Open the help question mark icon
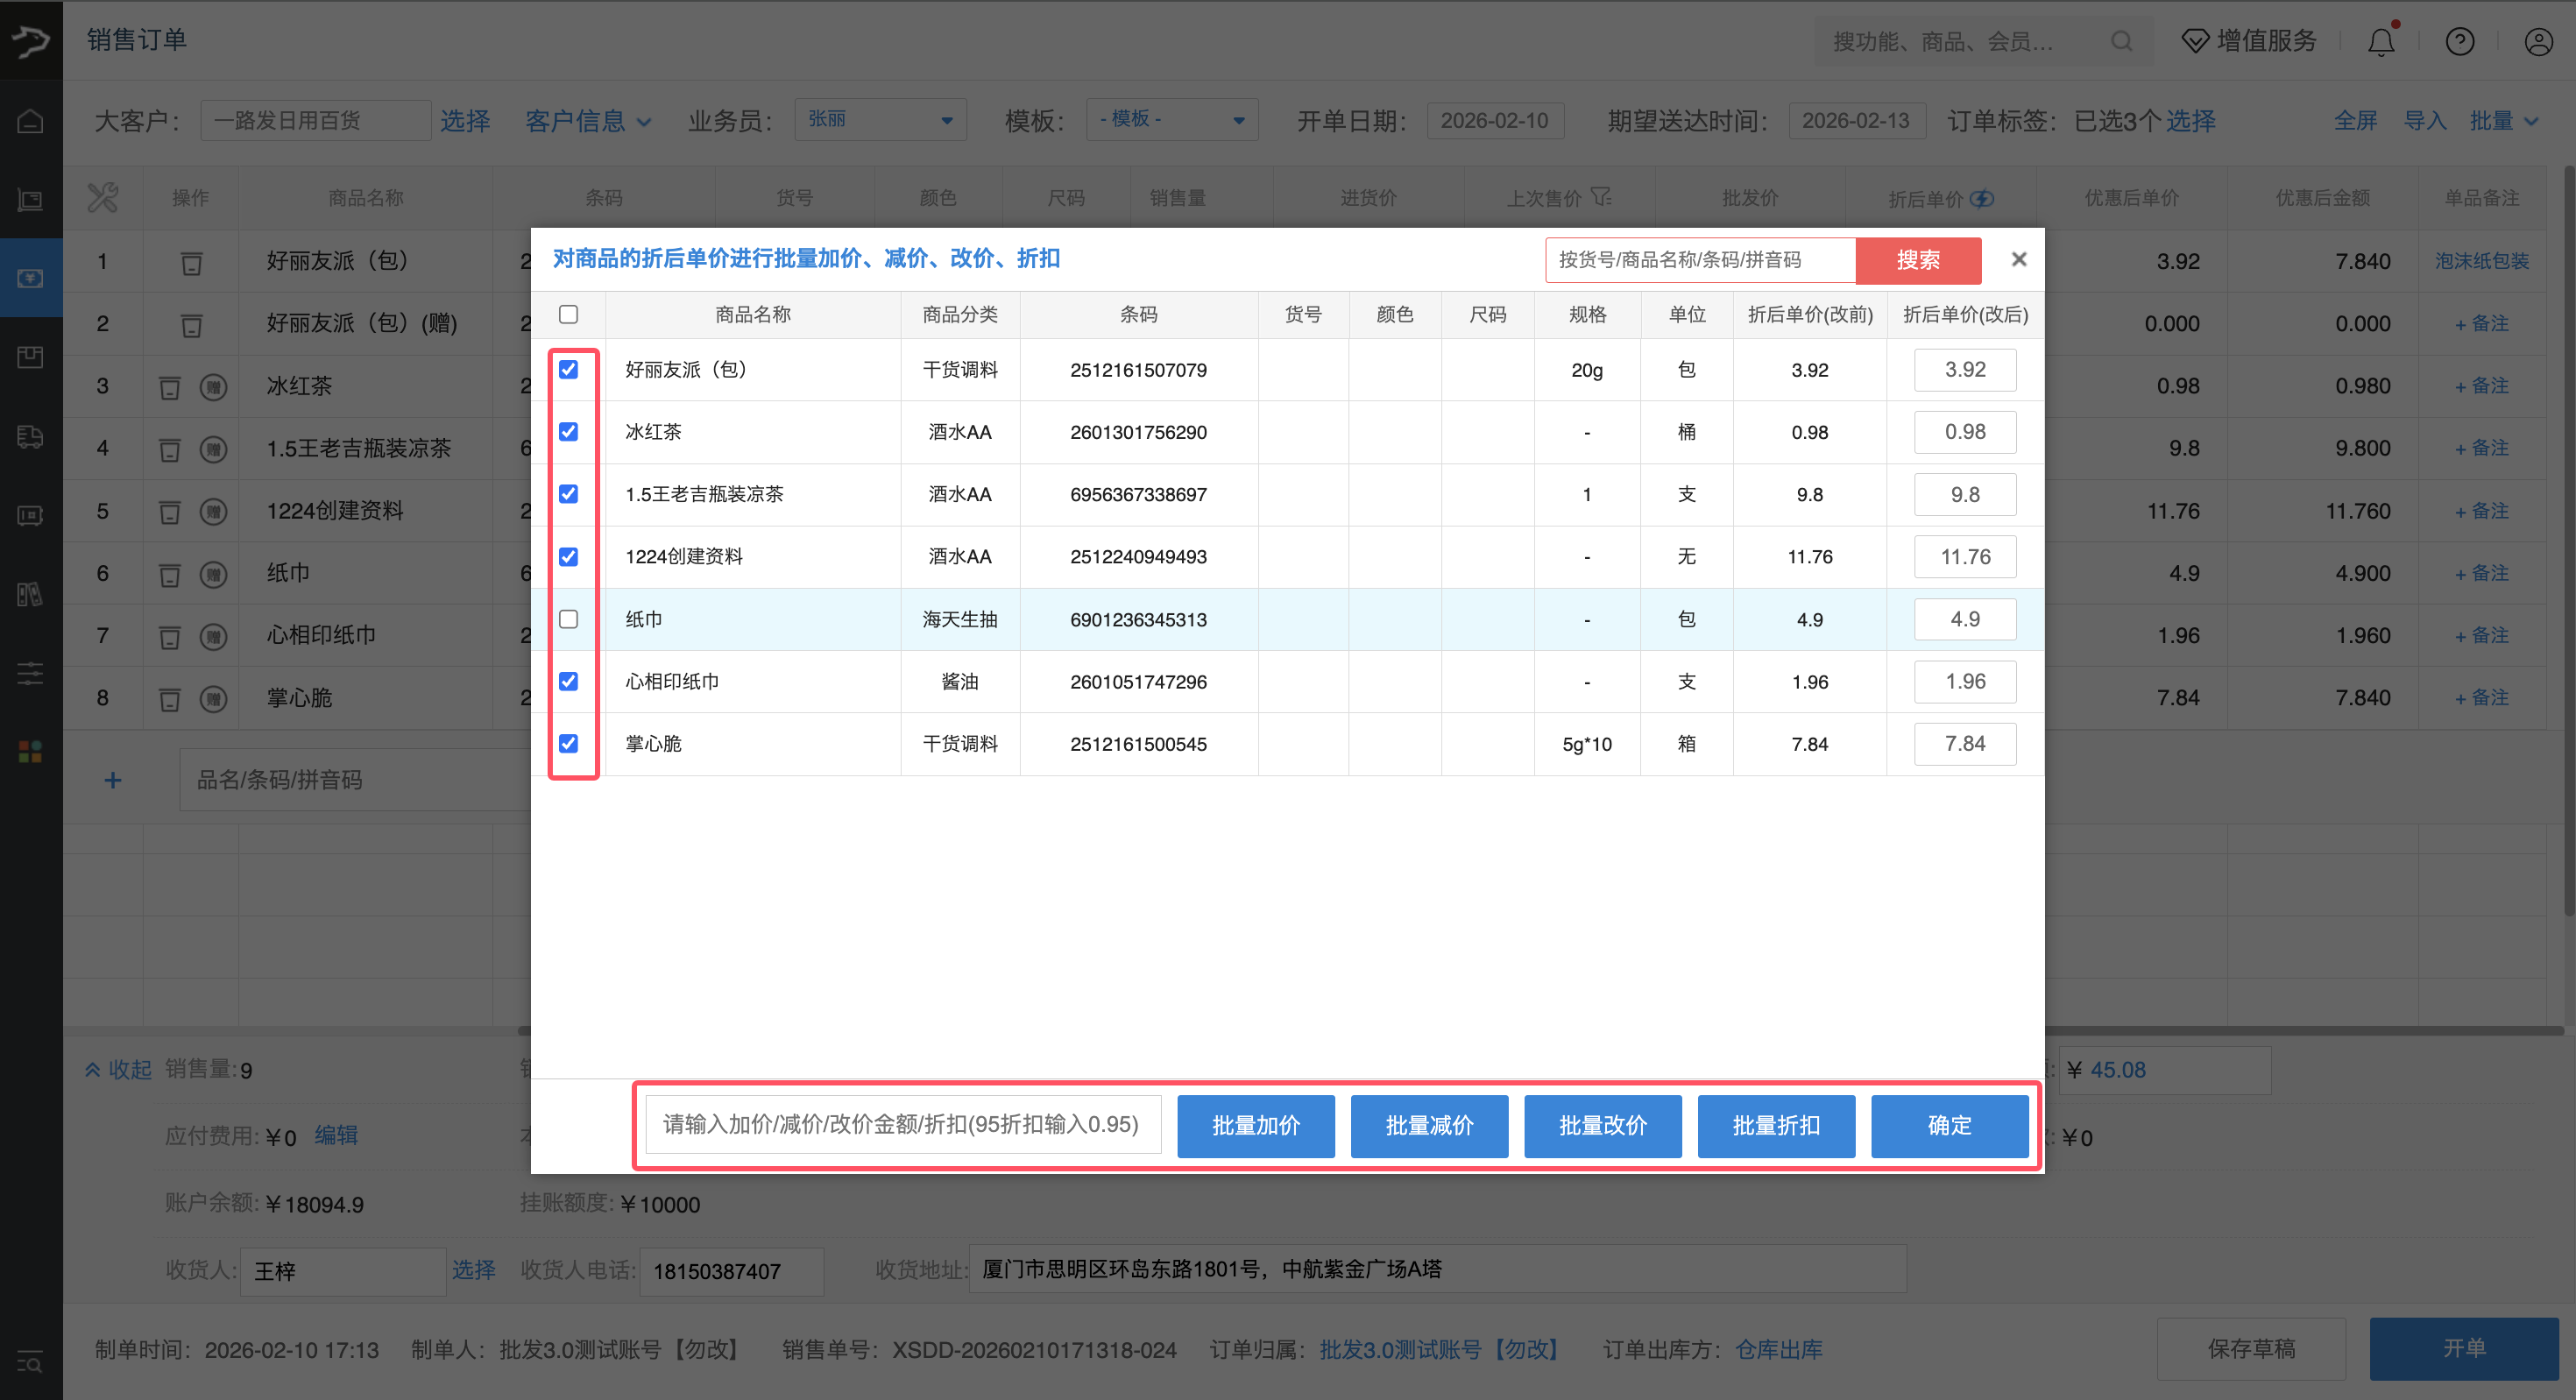Screen dimensions: 2576x1400 [2459, 41]
